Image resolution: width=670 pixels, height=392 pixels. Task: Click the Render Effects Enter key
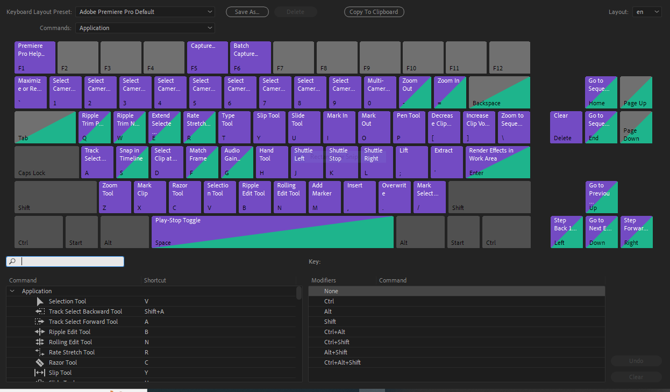coord(498,162)
